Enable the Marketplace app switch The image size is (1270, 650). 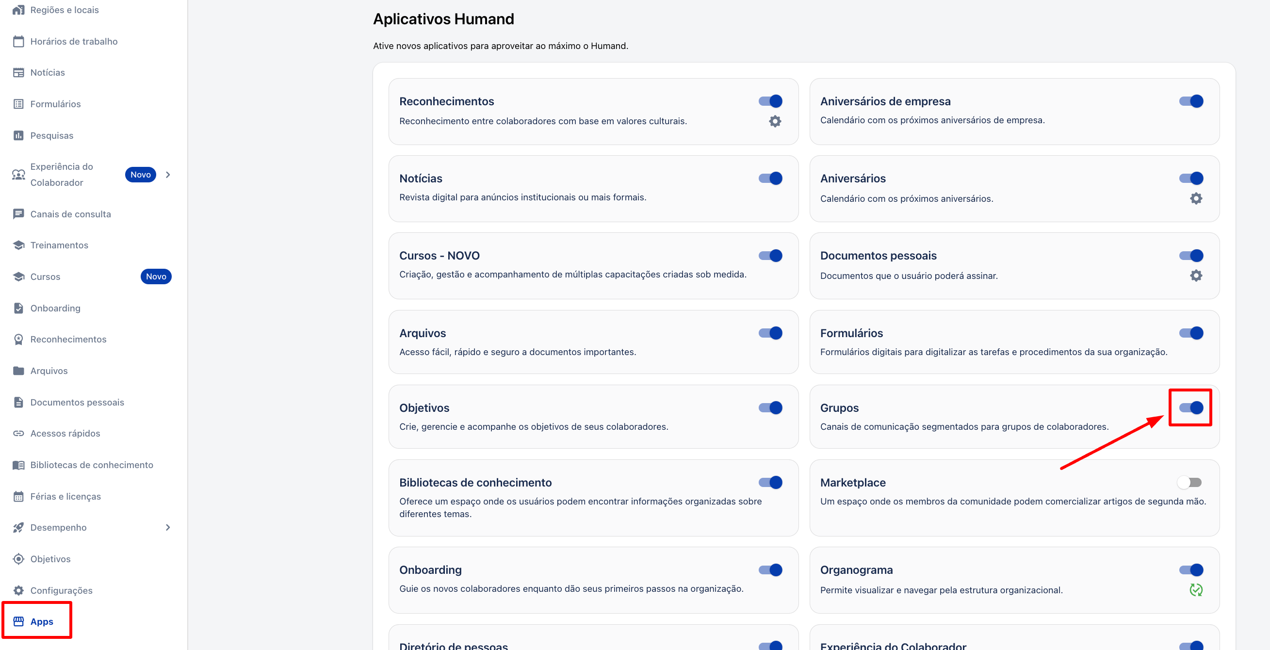pyautogui.click(x=1189, y=483)
